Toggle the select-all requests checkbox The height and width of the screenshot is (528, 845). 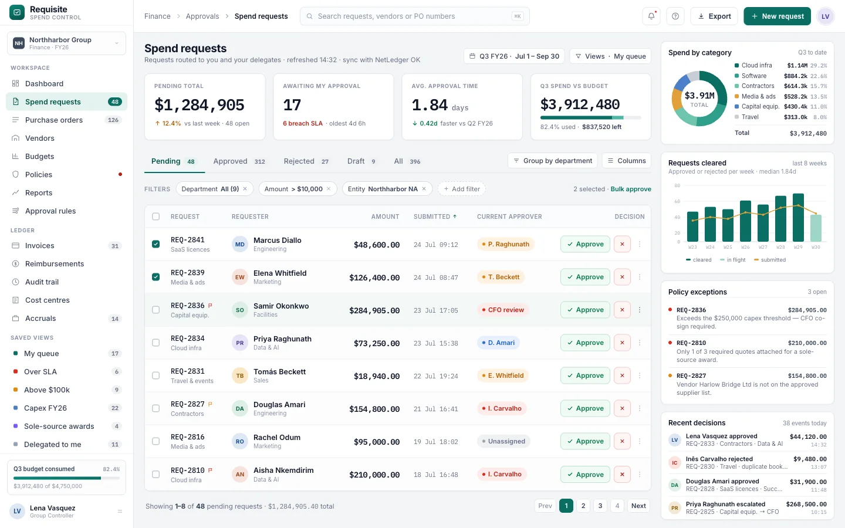click(156, 216)
